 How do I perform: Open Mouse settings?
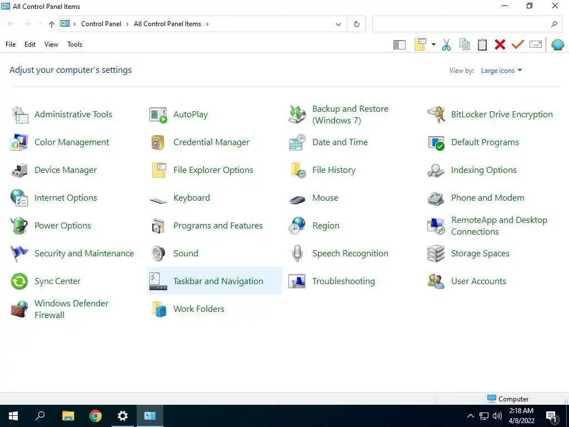(x=313, y=198)
